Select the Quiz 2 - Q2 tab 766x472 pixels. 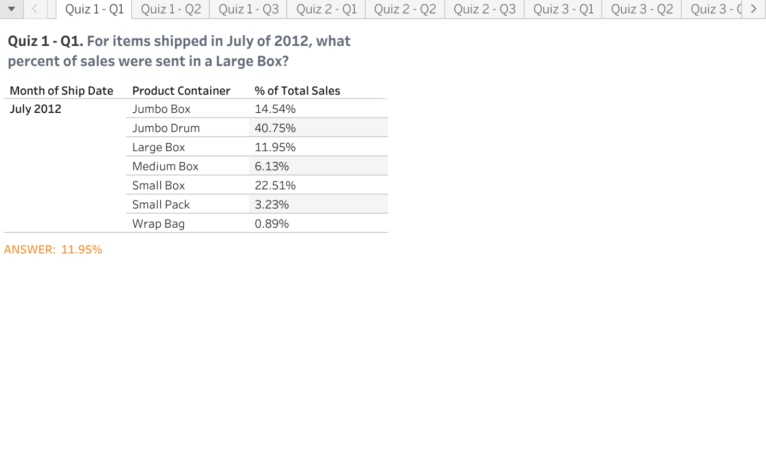[x=405, y=9]
